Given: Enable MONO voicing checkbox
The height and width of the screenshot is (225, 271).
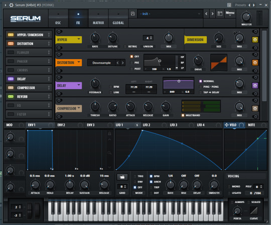Looking at the screenshot, I should (229, 186).
